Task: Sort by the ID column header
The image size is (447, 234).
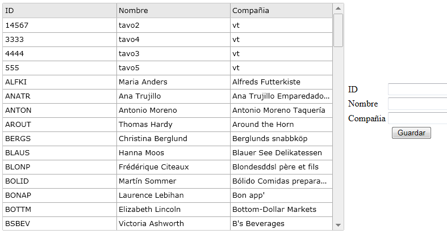Action: [60, 11]
